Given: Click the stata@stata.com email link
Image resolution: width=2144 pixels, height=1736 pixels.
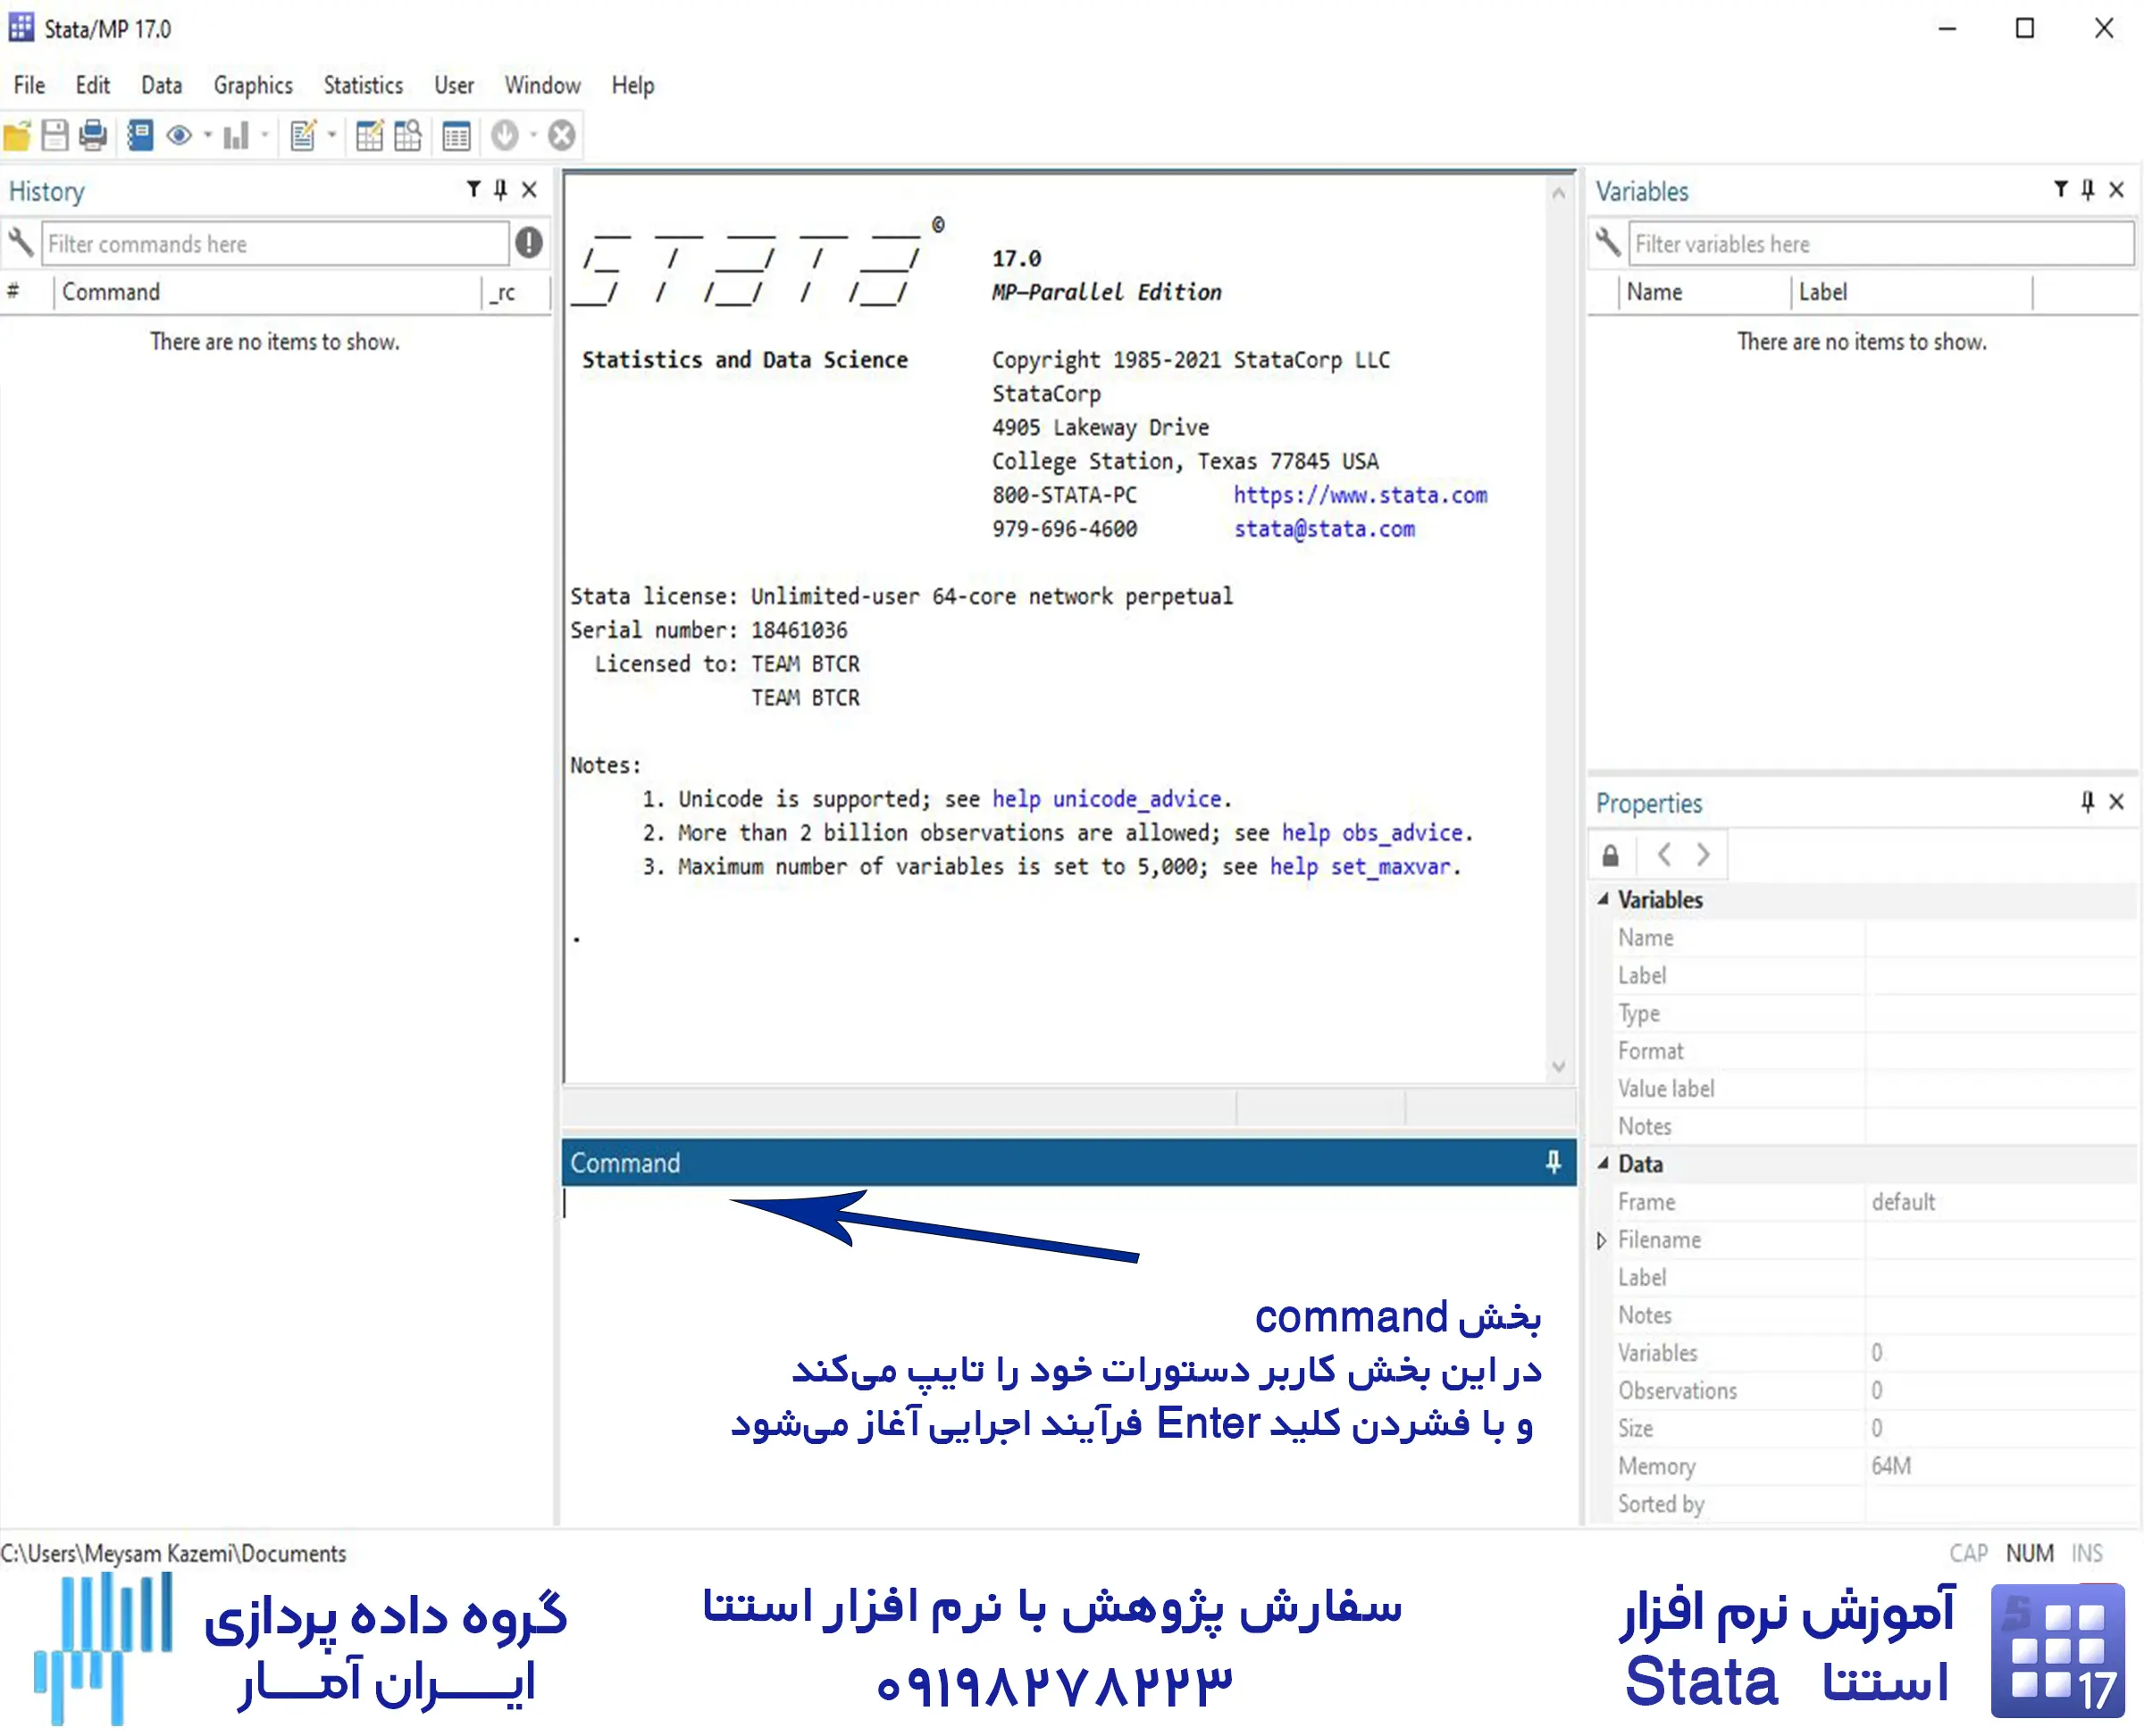Looking at the screenshot, I should coord(1325,529).
